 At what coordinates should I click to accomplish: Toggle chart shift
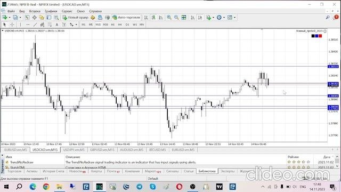200,18
